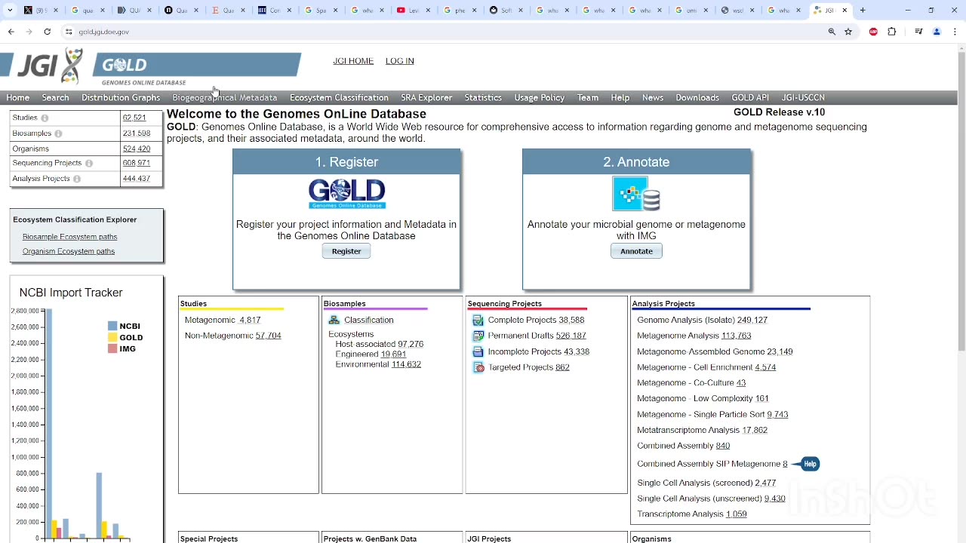Image resolution: width=966 pixels, height=543 pixels.
Task: Click the Studies count 62,521
Action: click(134, 118)
